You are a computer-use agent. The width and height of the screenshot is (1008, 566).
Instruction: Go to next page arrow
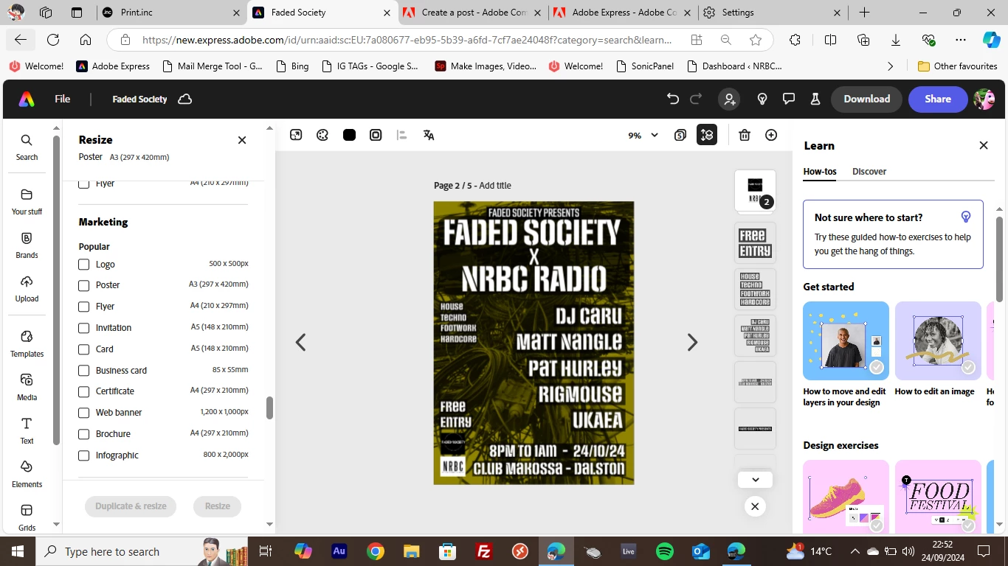pos(692,342)
